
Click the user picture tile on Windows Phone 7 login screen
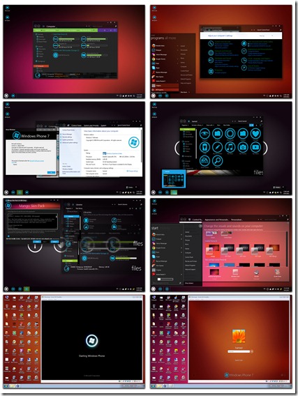239,337
